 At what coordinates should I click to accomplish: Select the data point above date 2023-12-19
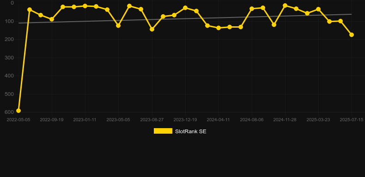[x=185, y=8]
